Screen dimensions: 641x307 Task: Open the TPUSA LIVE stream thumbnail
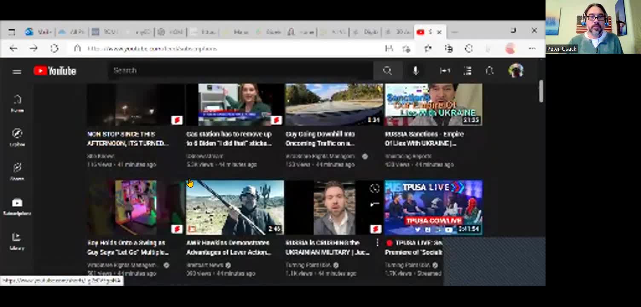coord(433,208)
